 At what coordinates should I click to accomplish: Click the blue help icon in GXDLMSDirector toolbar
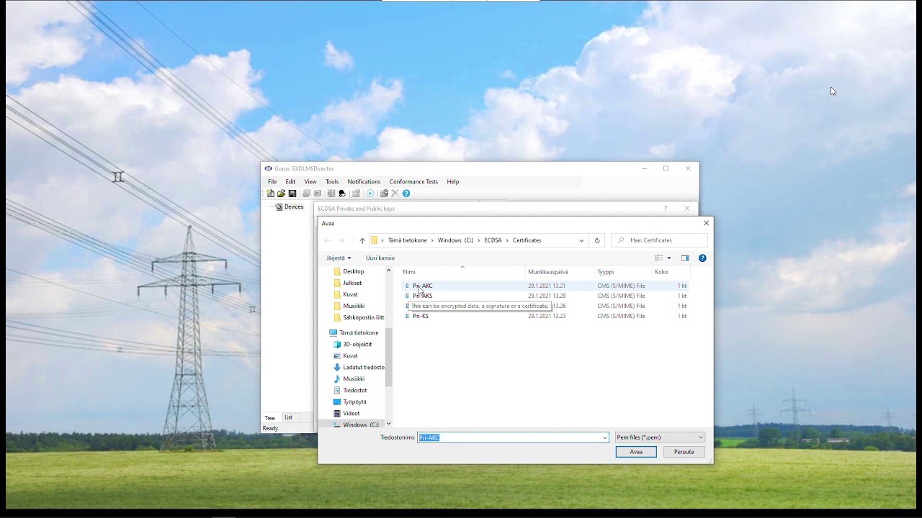point(406,194)
